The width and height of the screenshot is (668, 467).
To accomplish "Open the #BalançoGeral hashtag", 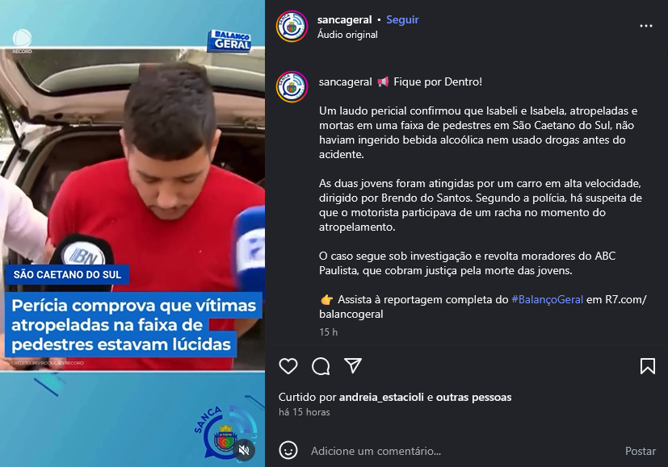I will tap(547, 299).
